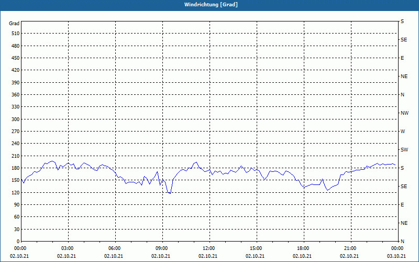Select the 480 y-axis value
Screen dimensions: 419x262
pyautogui.click(x=16, y=46)
